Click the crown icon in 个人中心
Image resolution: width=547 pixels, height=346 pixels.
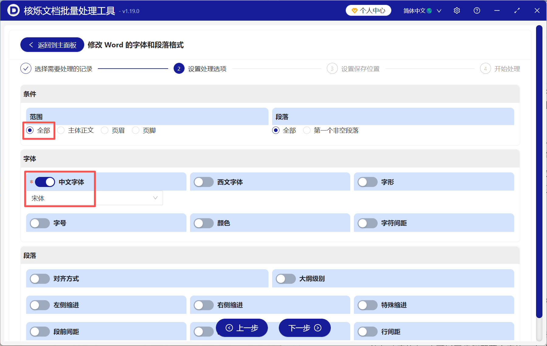pyautogui.click(x=354, y=10)
